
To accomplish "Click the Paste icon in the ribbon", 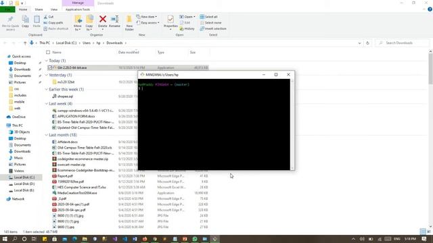I will click(x=37, y=20).
